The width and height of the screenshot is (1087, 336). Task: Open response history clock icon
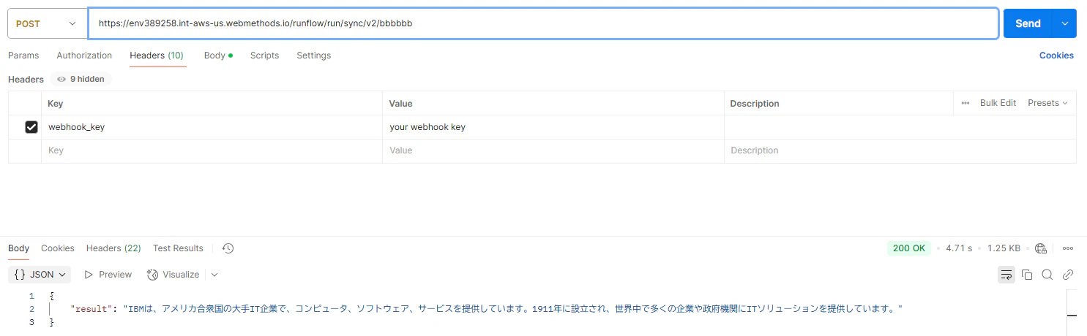pyautogui.click(x=228, y=248)
